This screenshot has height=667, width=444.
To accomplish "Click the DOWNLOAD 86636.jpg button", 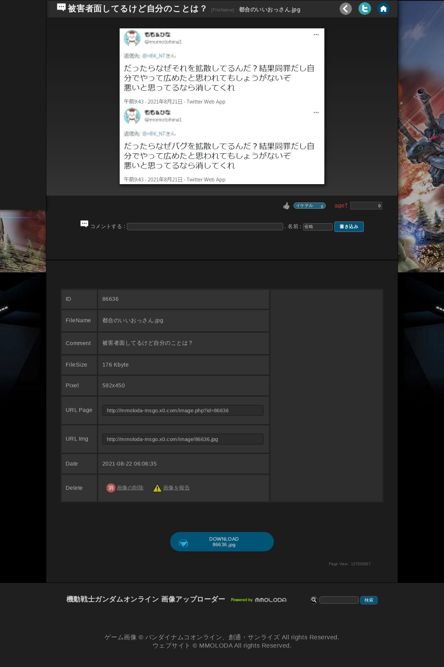I will [x=222, y=542].
